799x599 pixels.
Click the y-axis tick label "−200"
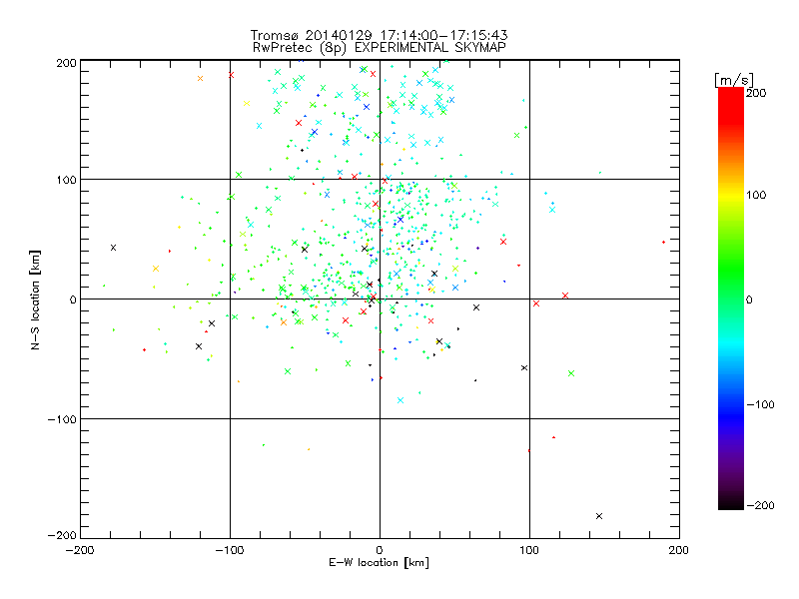click(x=62, y=535)
